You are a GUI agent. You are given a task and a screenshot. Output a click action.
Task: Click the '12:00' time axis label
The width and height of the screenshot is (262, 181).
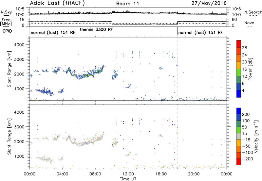click(128, 174)
